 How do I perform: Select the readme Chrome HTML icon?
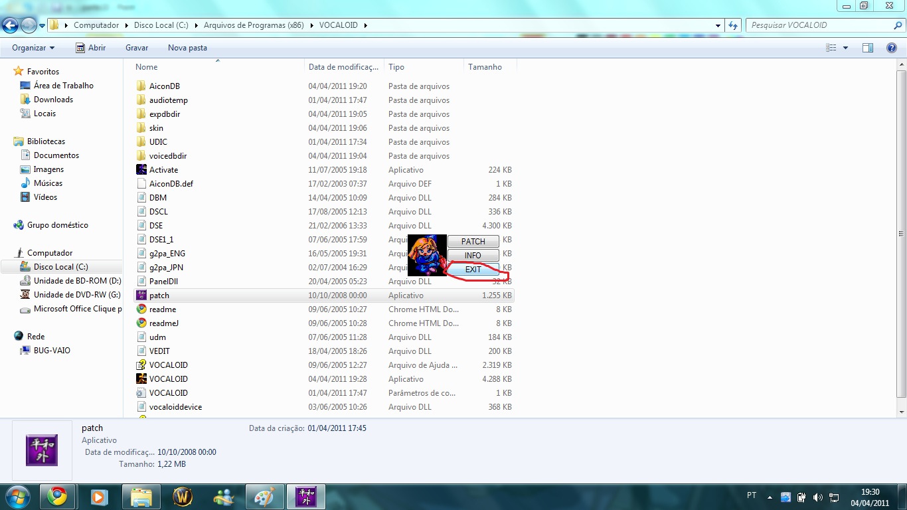point(141,309)
